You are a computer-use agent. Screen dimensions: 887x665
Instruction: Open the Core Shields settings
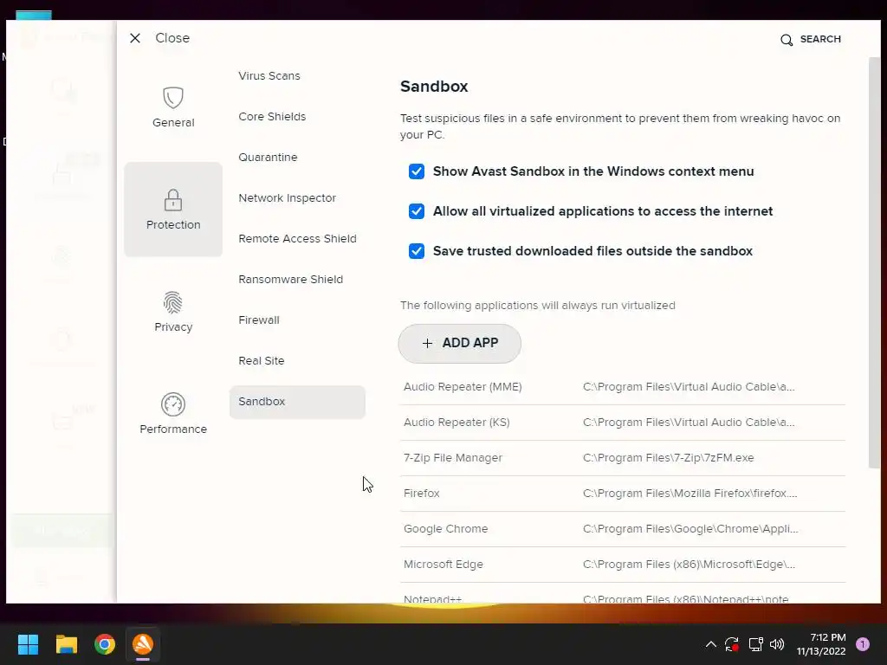(x=272, y=117)
